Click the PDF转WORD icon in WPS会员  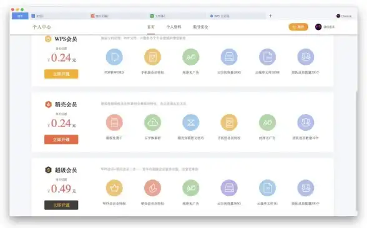click(x=114, y=57)
